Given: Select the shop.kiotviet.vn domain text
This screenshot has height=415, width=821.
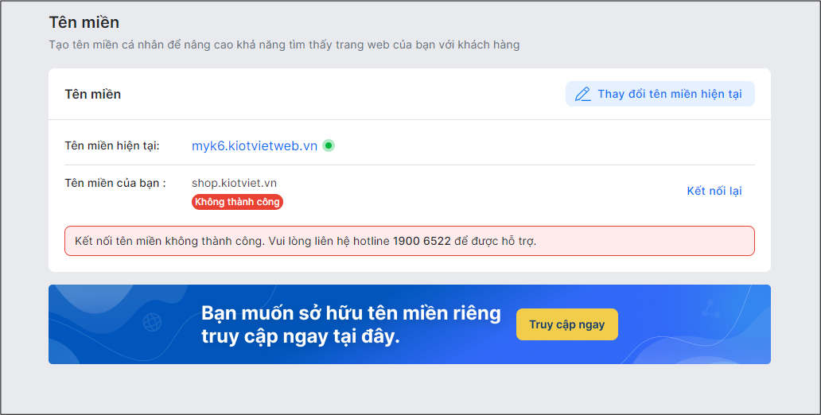Looking at the screenshot, I should tap(234, 183).
